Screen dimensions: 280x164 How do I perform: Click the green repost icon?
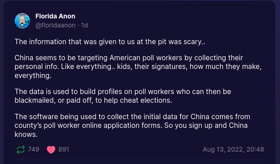pos(20,149)
